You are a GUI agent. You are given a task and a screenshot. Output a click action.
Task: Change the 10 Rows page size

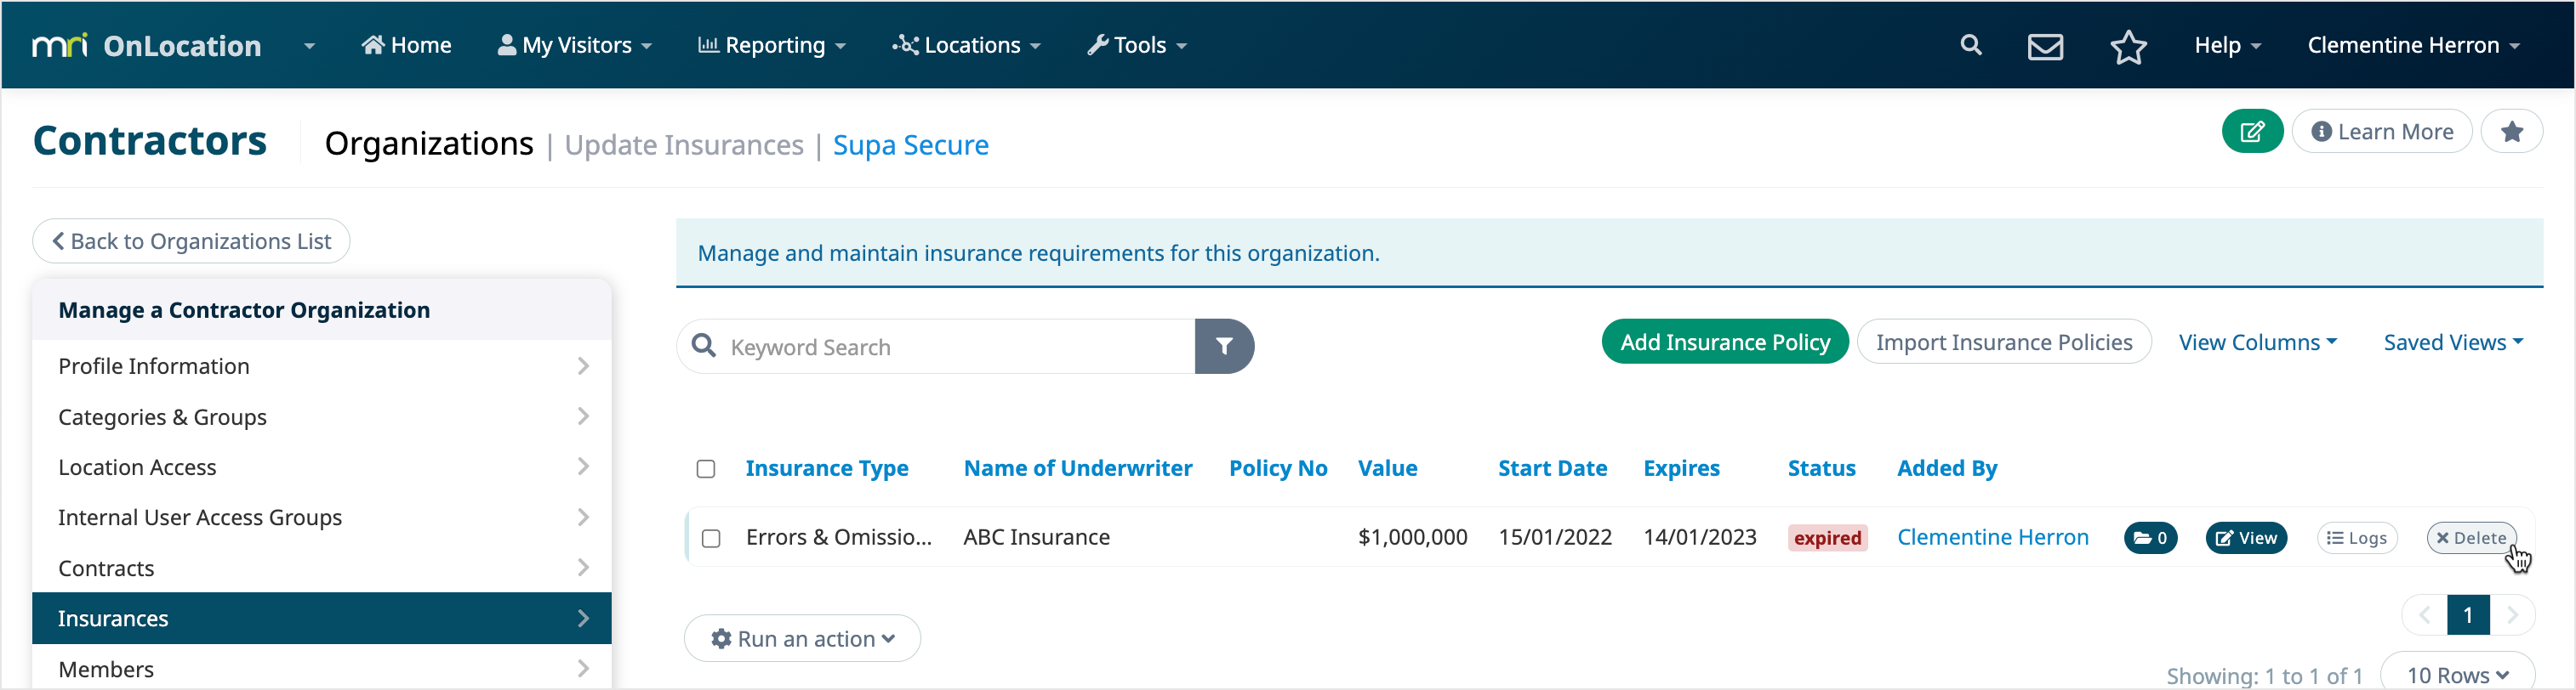click(x=2457, y=674)
